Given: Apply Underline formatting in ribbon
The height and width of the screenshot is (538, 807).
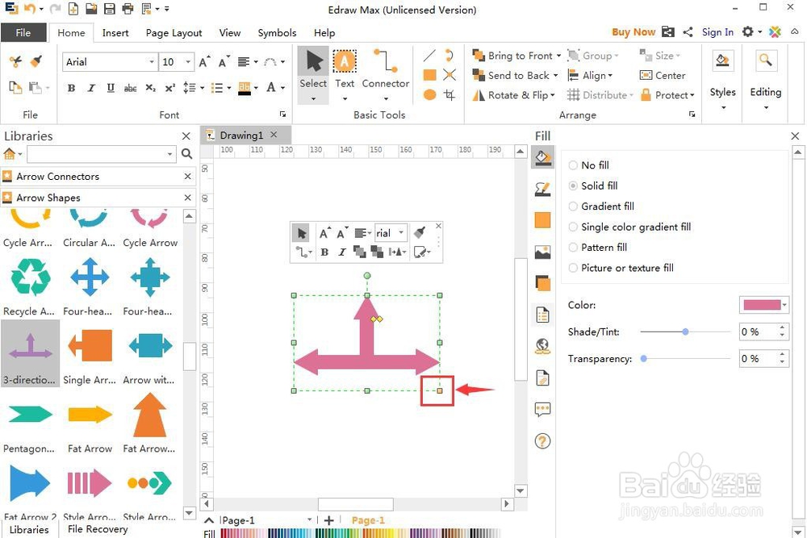Looking at the screenshot, I should point(111,88).
